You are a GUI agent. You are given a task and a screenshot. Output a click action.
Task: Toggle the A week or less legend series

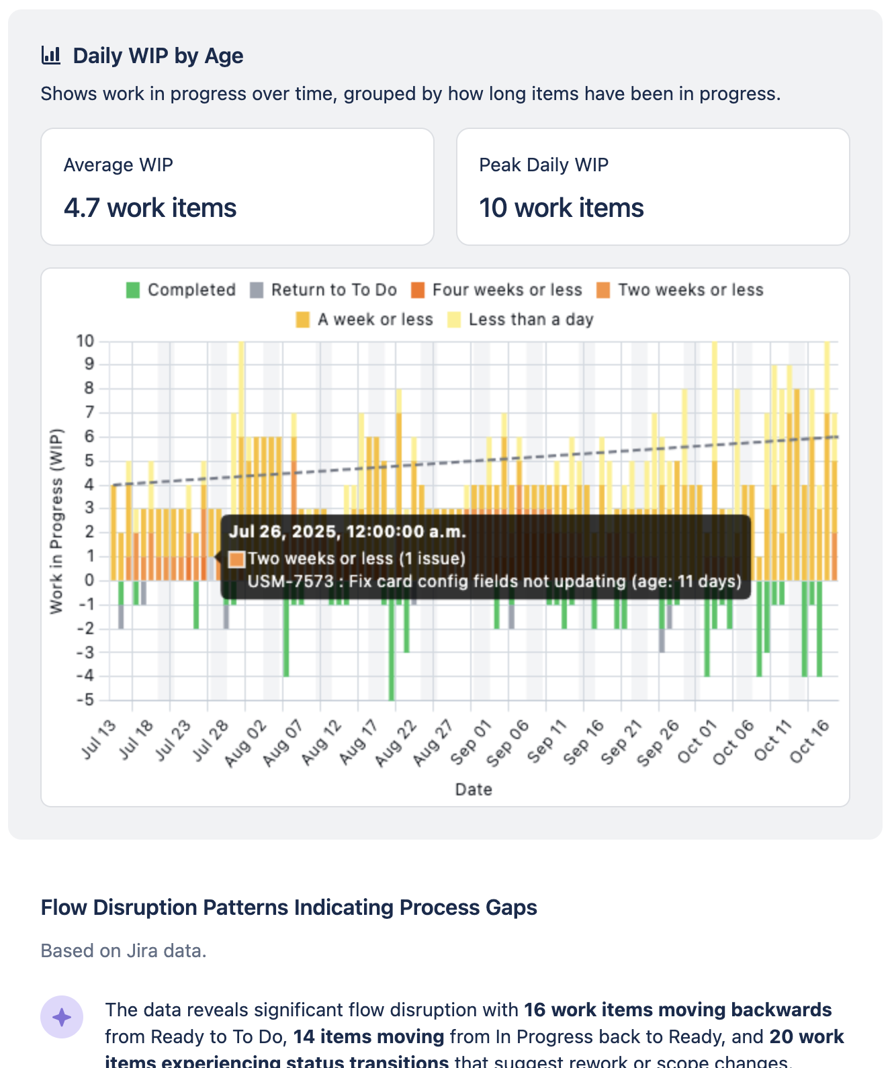click(375, 320)
